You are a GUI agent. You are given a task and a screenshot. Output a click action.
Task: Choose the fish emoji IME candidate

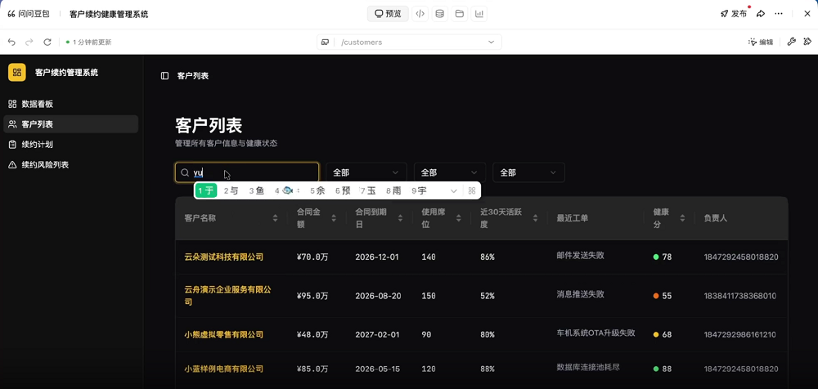[286, 191]
